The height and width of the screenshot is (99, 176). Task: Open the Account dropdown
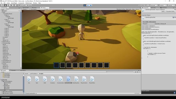154,5
